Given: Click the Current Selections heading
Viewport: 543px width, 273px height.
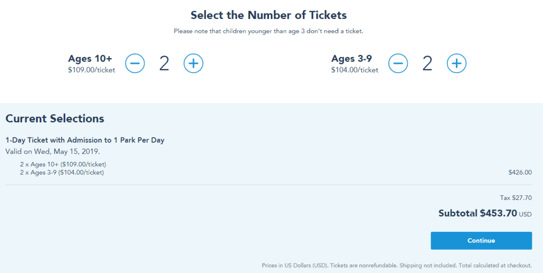Looking at the screenshot, I should click(55, 119).
